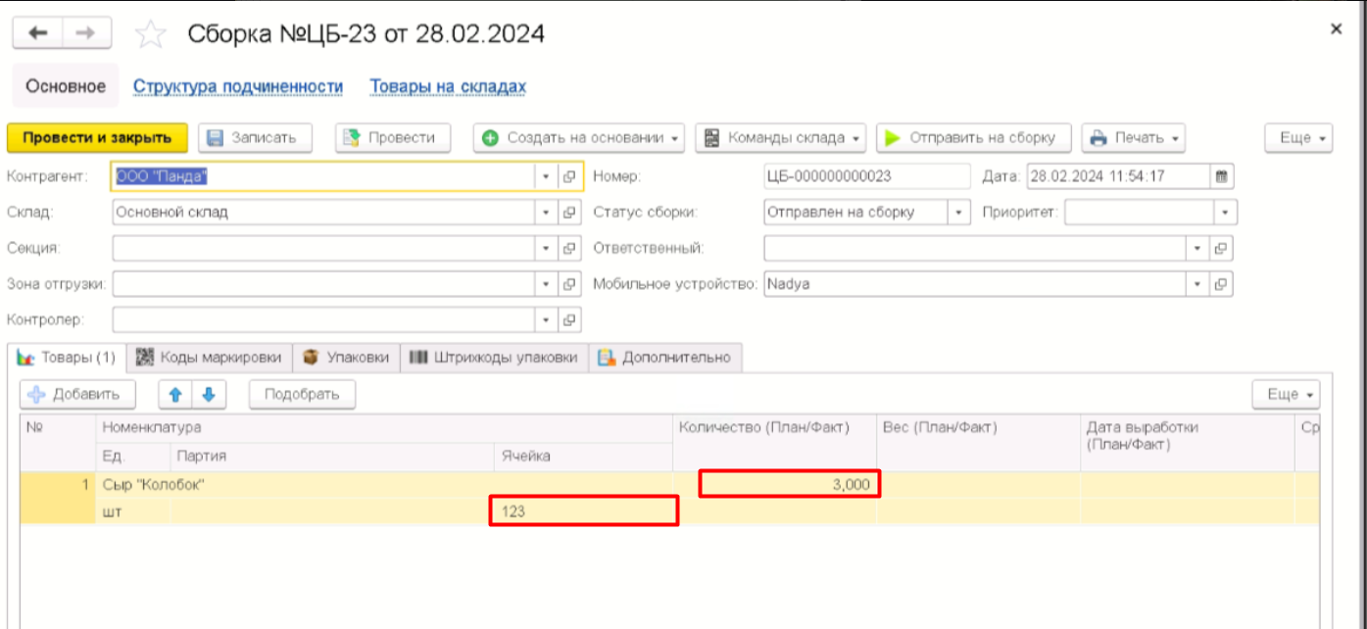Open the Печать dropdown menu

(x=1134, y=138)
